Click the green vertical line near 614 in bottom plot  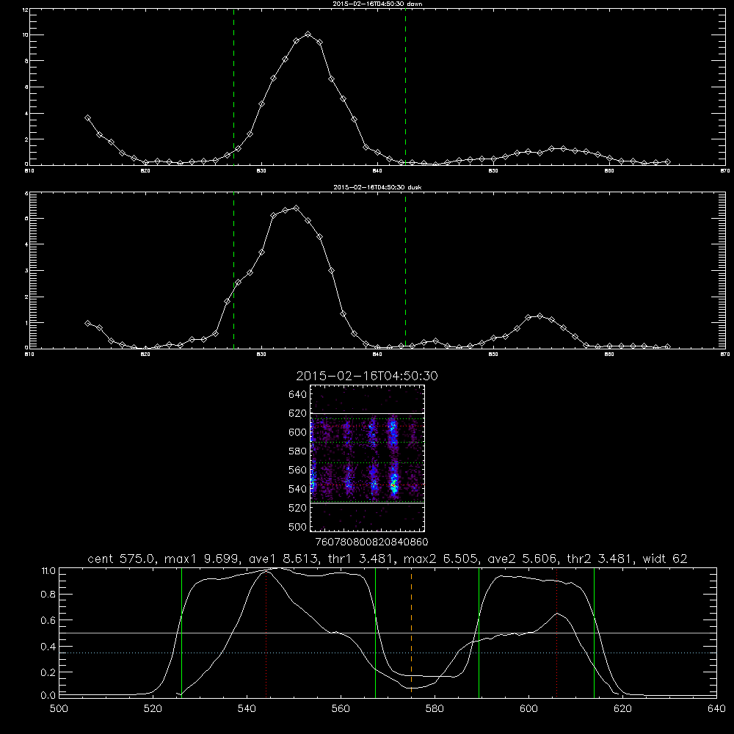(x=594, y=633)
